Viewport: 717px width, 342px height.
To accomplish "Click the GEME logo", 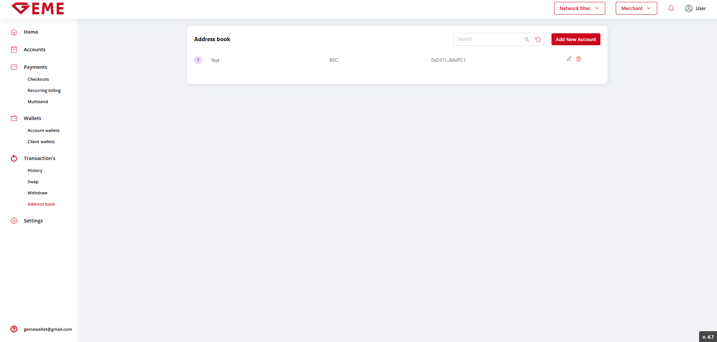I will point(38,8).
